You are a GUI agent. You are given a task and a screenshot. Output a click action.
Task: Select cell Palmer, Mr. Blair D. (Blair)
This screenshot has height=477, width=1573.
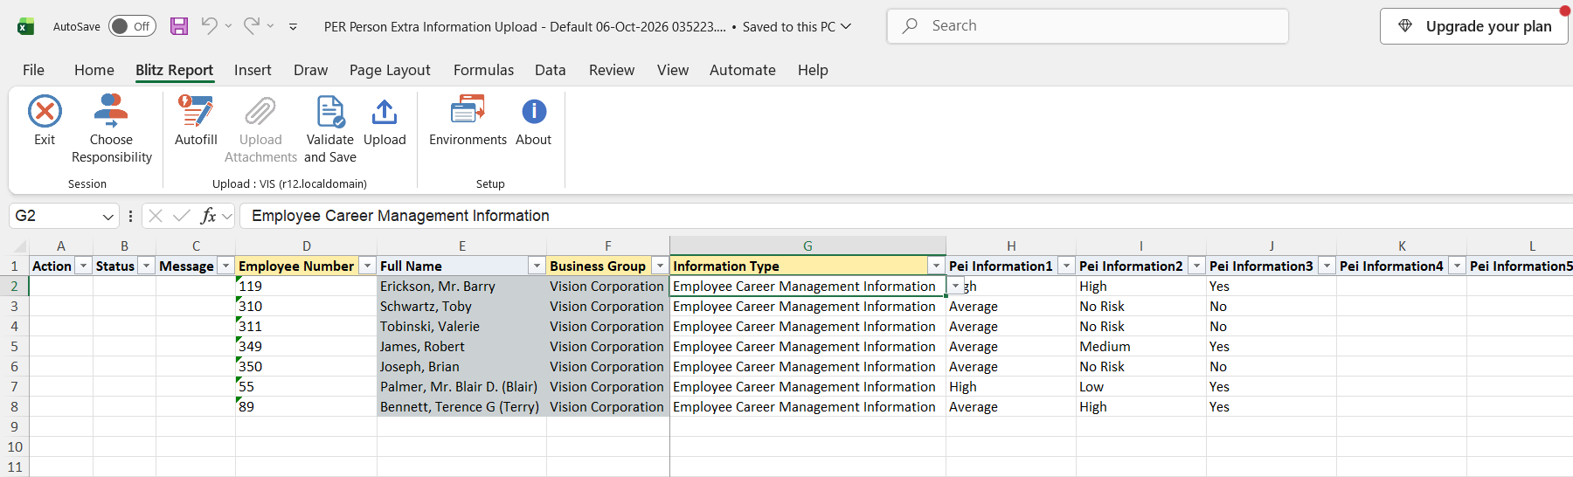click(461, 386)
